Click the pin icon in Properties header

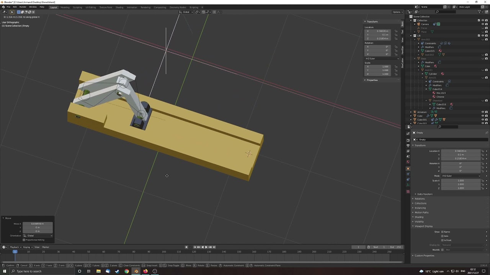pos(487,133)
